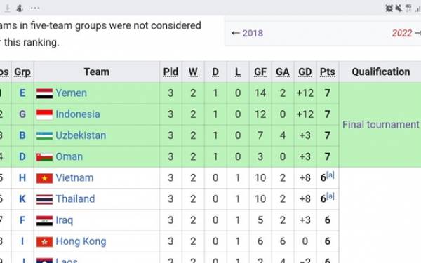This screenshot has height=263, width=421.
Task: Open the Yemen team link
Action: tap(71, 93)
